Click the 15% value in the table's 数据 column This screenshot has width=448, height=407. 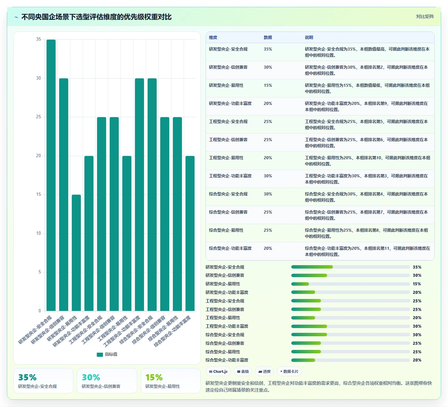click(268, 85)
